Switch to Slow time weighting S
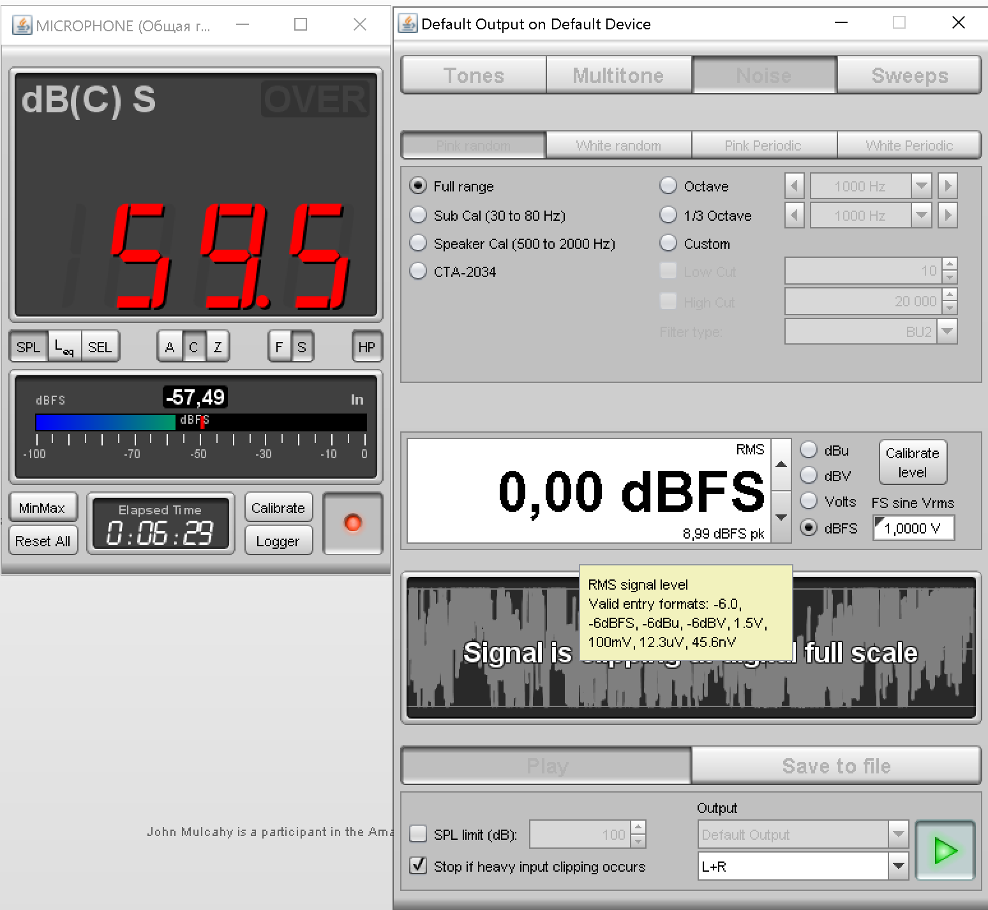Screen dimensions: 988x910 coord(302,347)
